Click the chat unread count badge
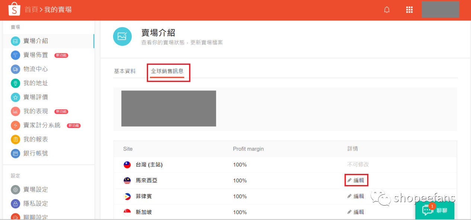 [432, 205]
